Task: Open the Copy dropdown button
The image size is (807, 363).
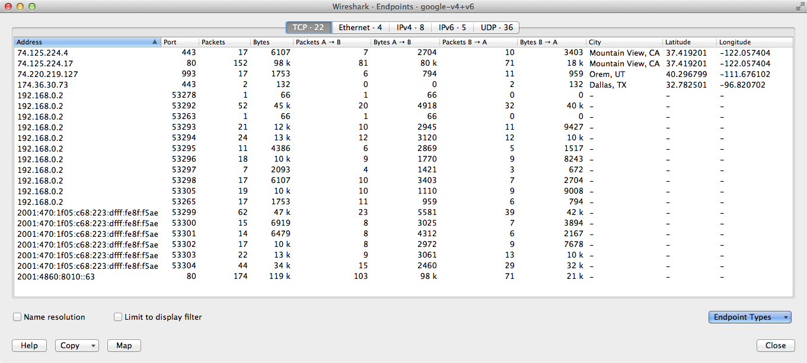Action: [x=77, y=346]
